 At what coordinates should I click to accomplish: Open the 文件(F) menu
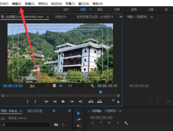4,4
